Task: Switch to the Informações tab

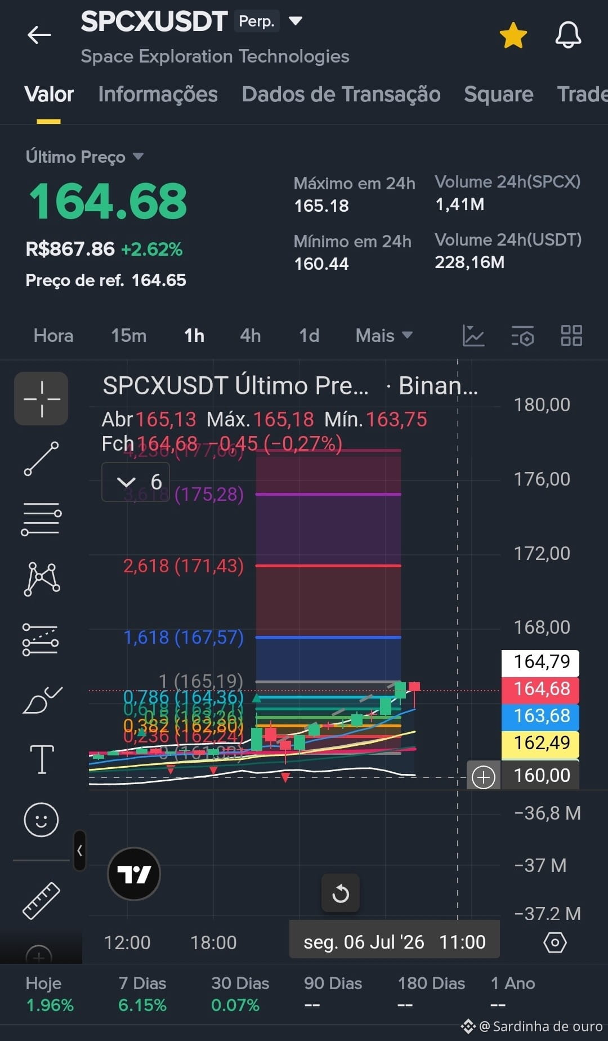Action: pos(158,95)
